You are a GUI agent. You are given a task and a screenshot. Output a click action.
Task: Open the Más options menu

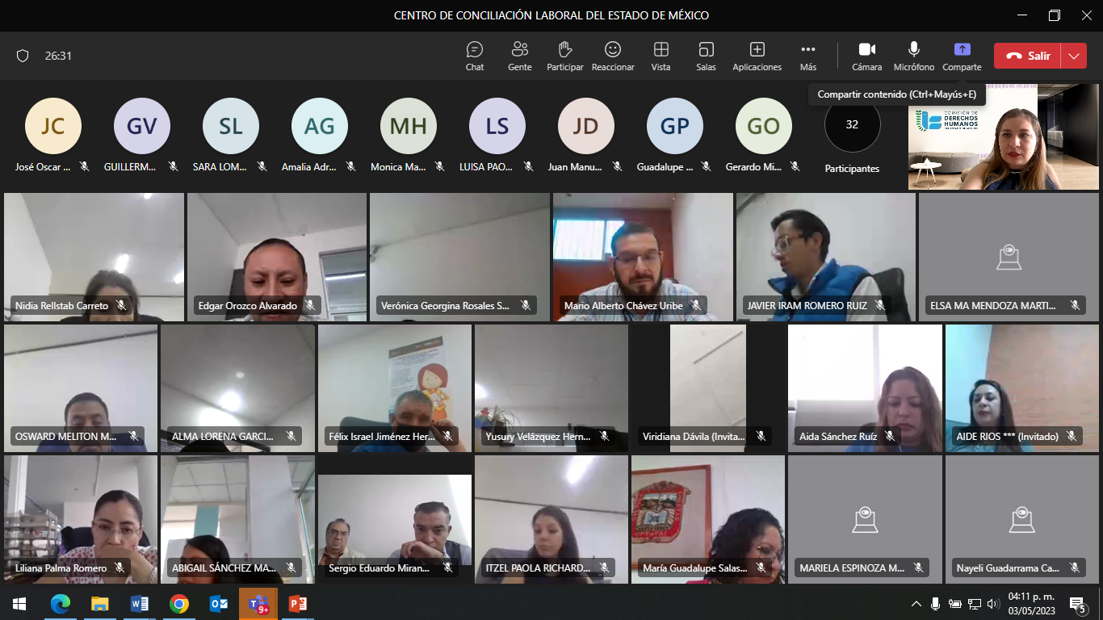[808, 56]
